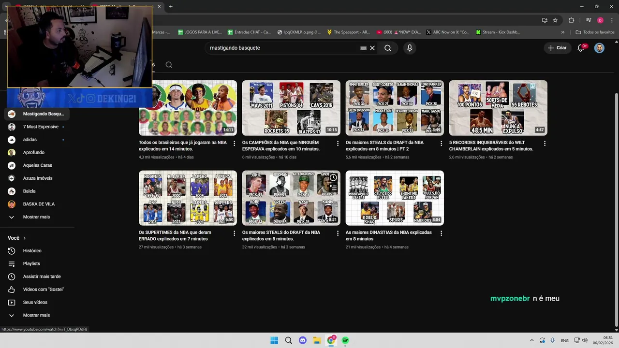
Task: Open YouTube notifications bell
Action: (581, 48)
